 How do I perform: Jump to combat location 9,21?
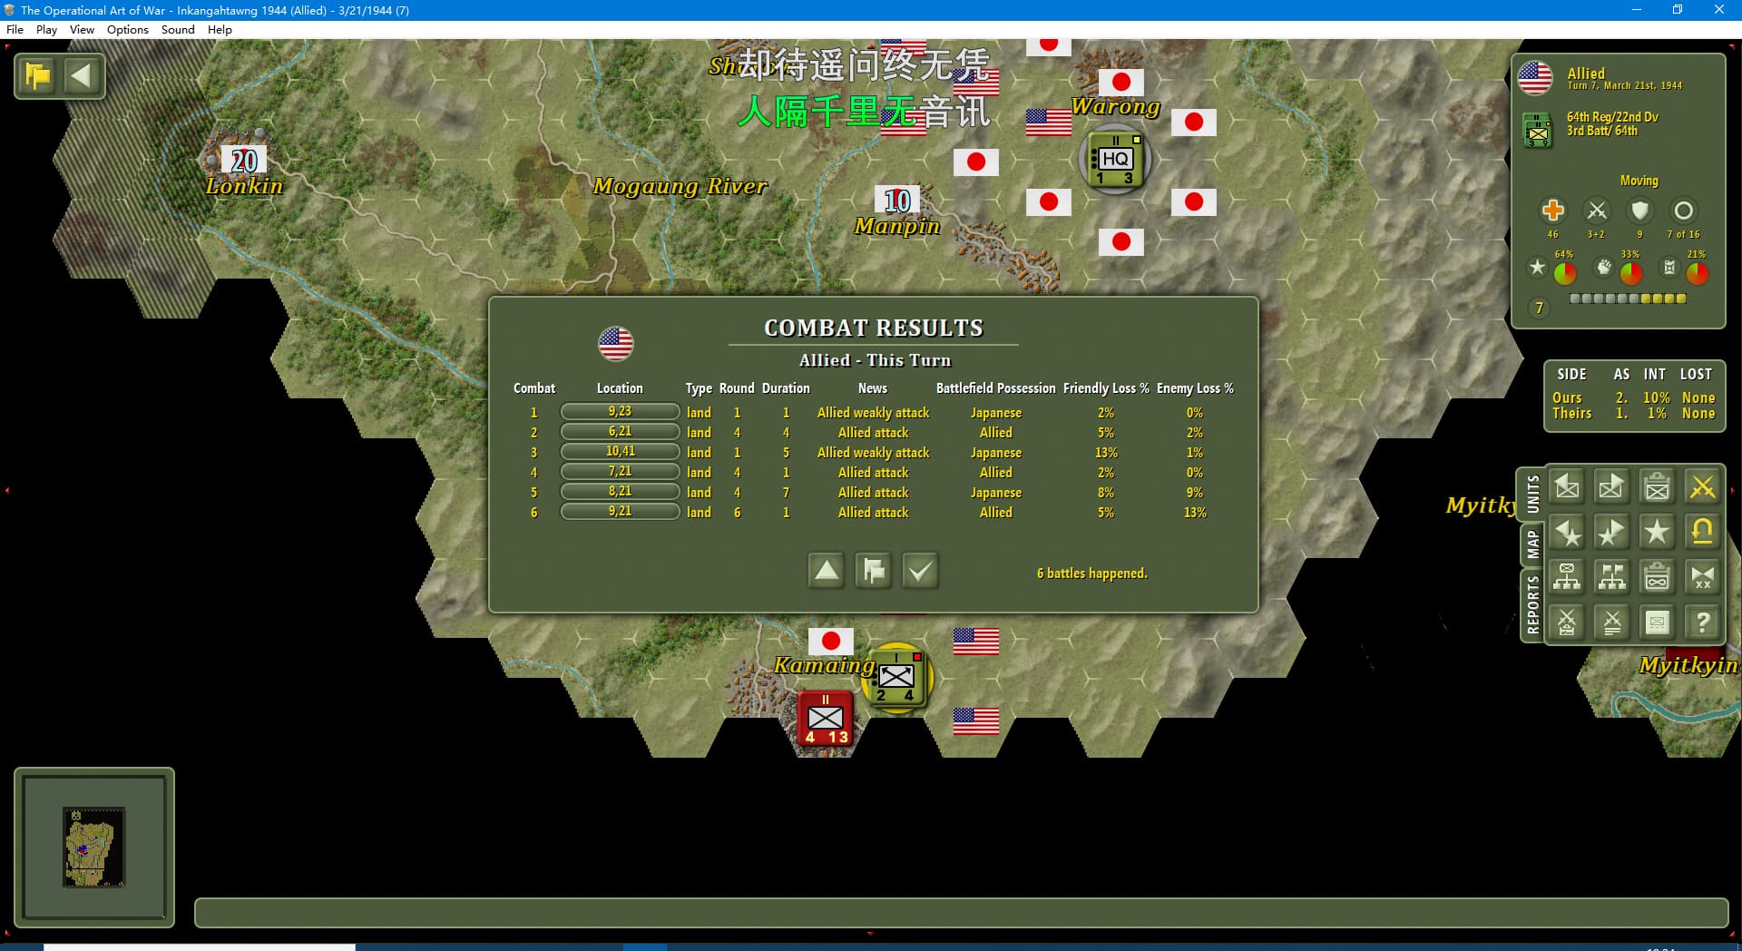tap(620, 512)
